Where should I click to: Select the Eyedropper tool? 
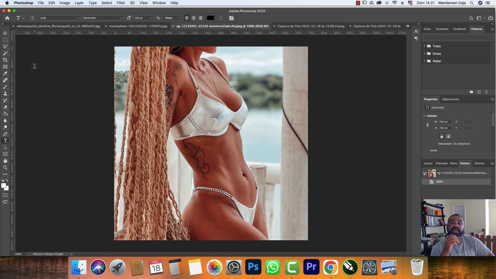5,73
